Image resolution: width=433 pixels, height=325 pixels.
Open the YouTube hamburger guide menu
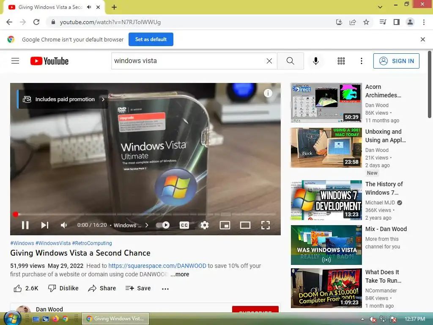(15, 61)
